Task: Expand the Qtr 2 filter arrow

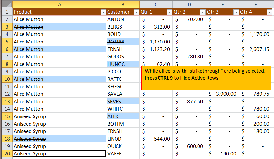Action: (x=202, y=12)
